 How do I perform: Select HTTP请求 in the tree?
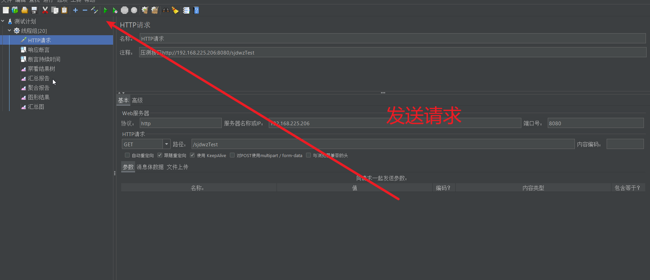(39, 40)
